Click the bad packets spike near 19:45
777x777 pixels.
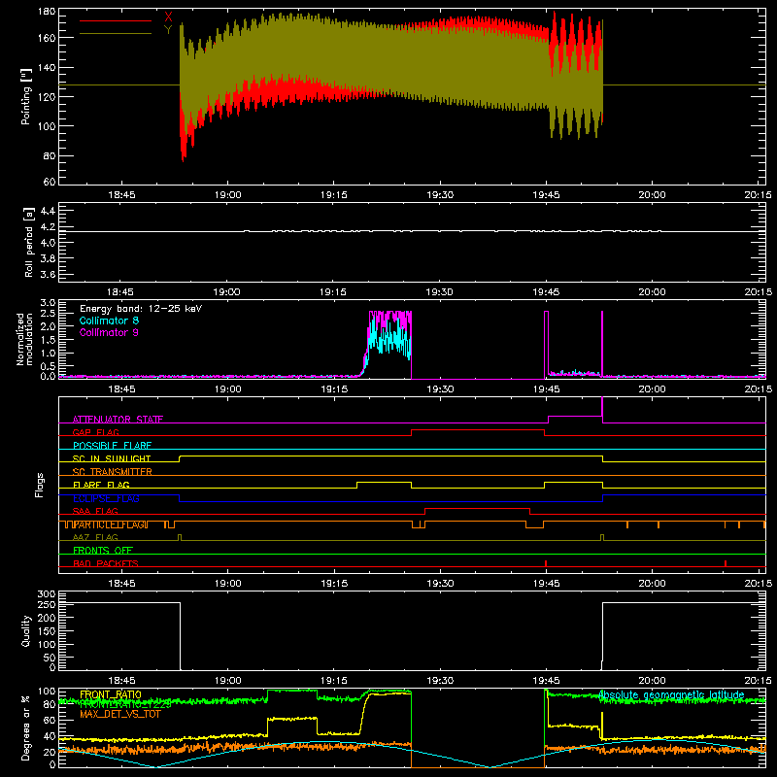click(x=546, y=563)
